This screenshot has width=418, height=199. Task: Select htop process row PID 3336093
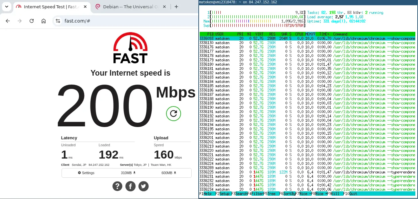pos(307,38)
